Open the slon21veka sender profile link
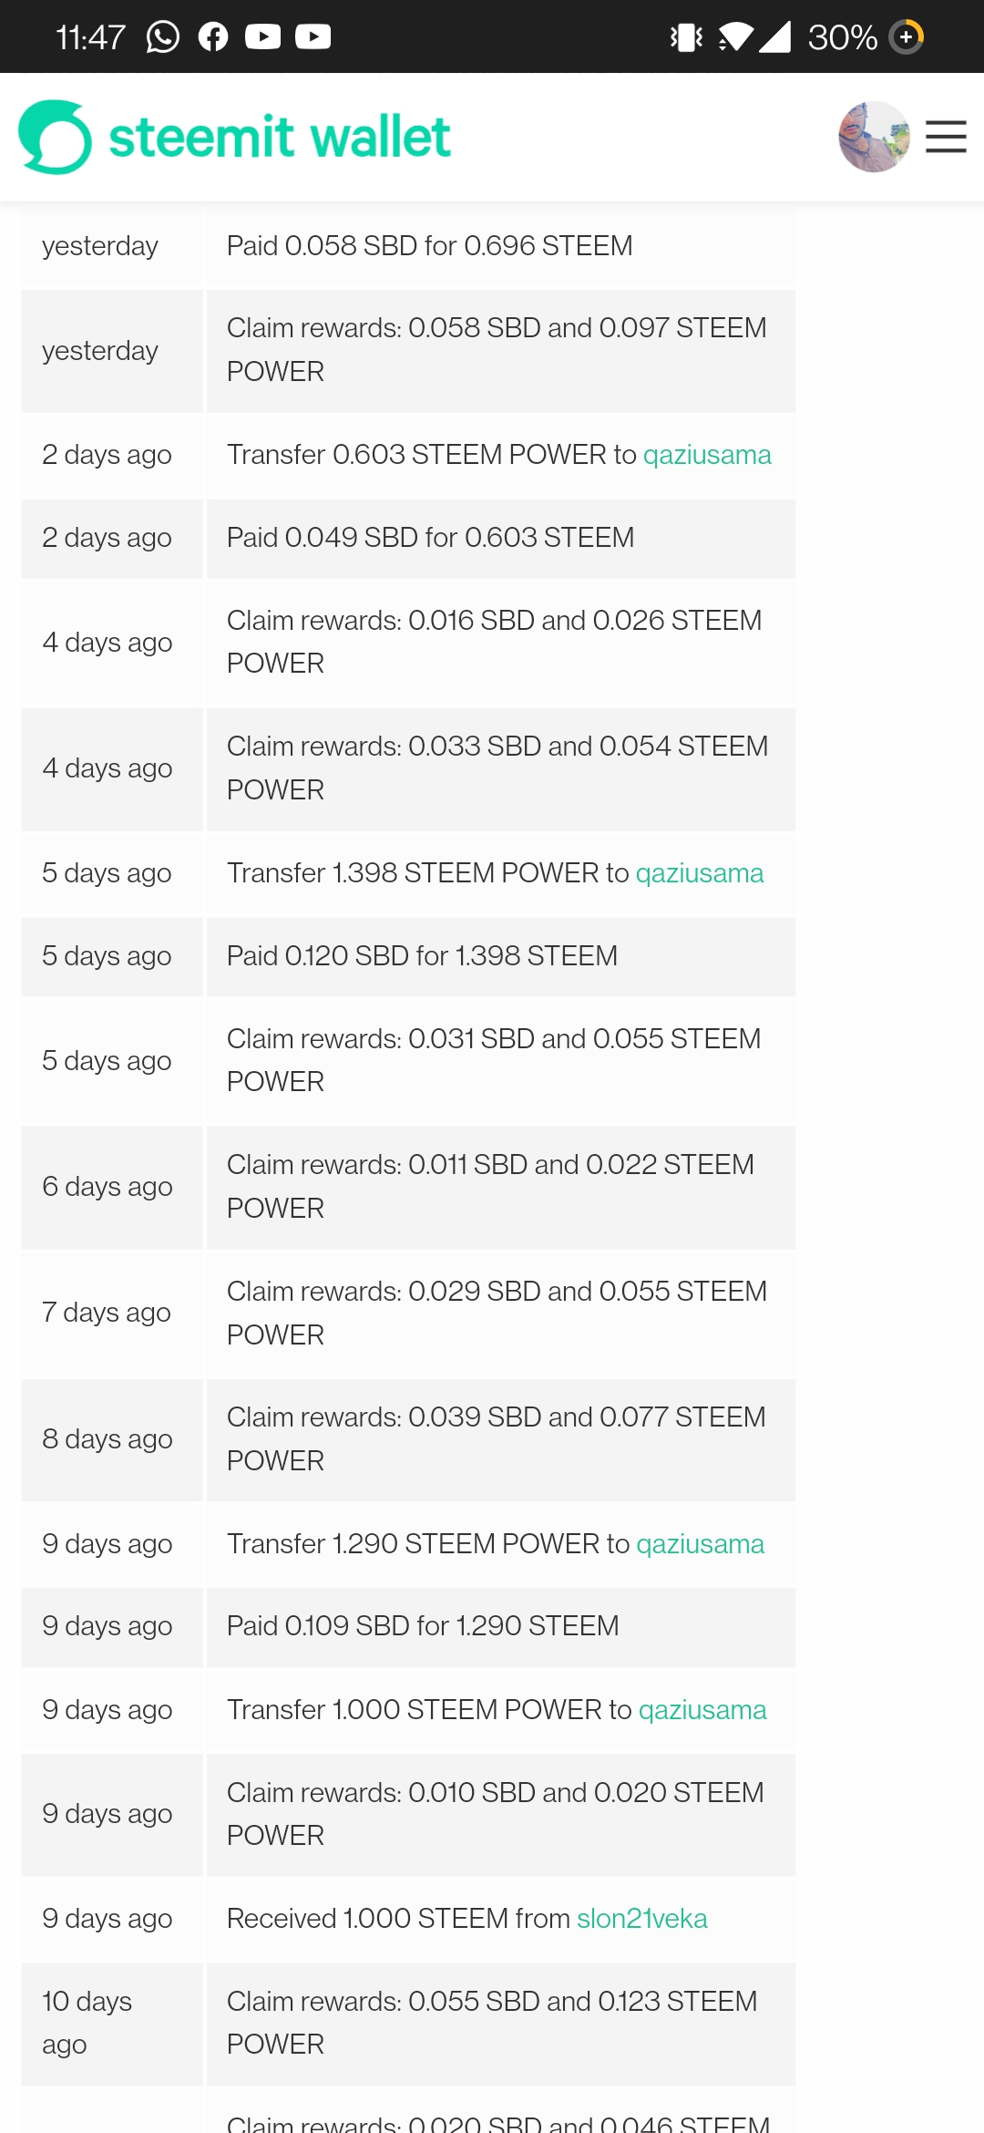Screen dimensions: 984x2133 pos(641,1919)
